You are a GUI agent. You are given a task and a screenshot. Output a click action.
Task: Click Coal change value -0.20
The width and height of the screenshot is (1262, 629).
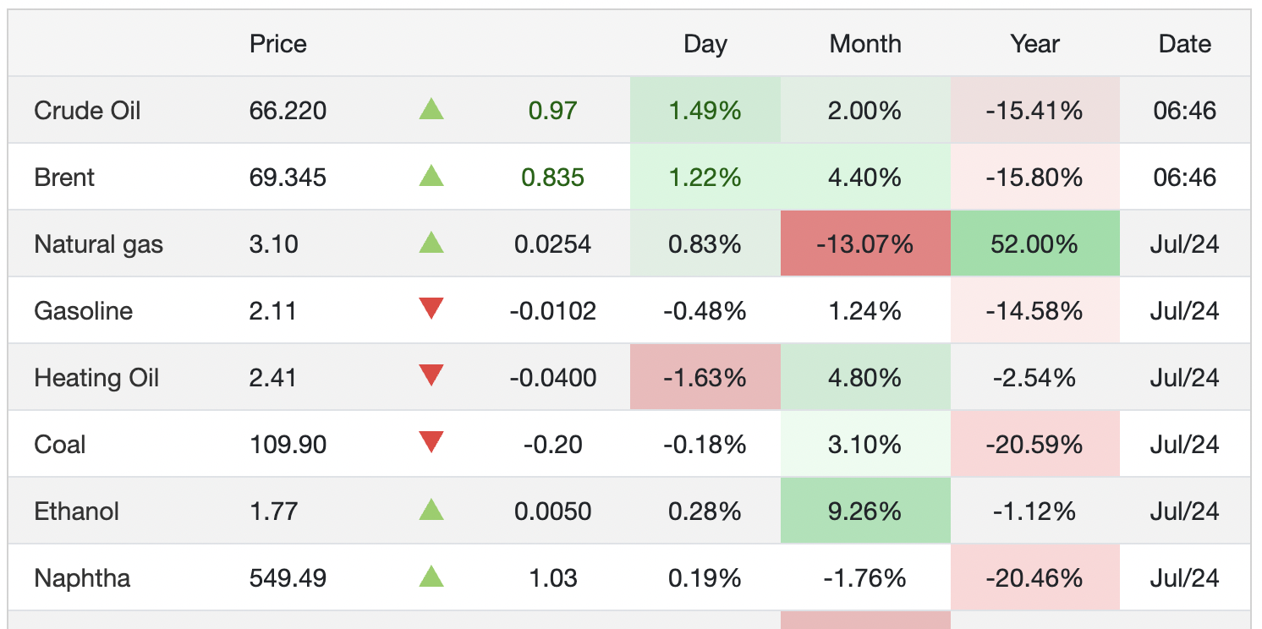point(553,445)
